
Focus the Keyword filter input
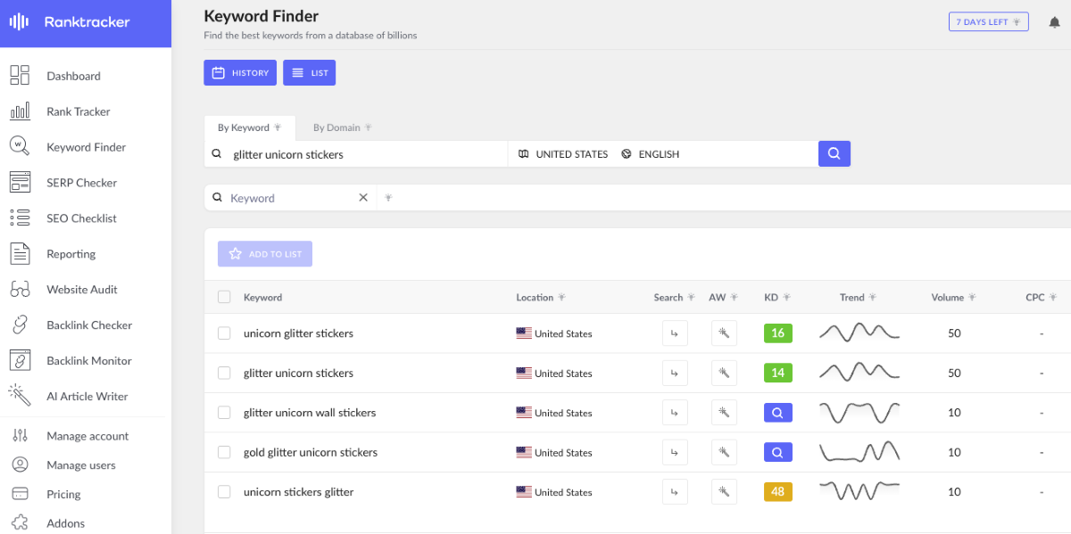tap(292, 198)
